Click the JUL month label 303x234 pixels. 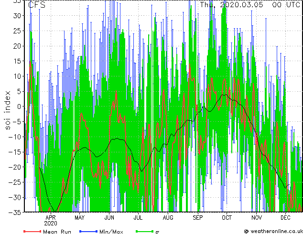pyautogui.click(x=138, y=218)
